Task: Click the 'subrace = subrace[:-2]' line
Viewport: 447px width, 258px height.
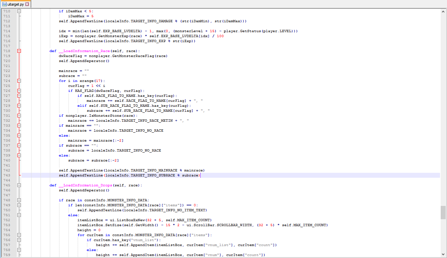Action: click(93, 161)
